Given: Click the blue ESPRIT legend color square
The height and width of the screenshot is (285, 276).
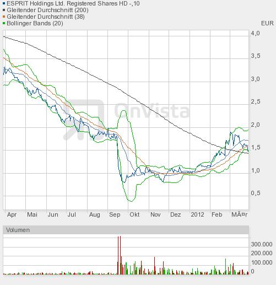Looking at the screenshot, I should tap(4, 3).
